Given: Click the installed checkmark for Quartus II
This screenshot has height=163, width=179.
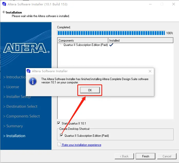Looking at the screenshot, I should [111, 45].
